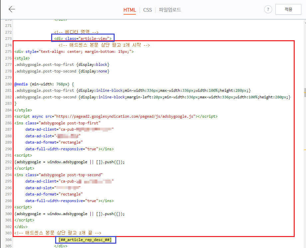
Task: Click the closing </div> on line 302
Action: coord(21,227)
